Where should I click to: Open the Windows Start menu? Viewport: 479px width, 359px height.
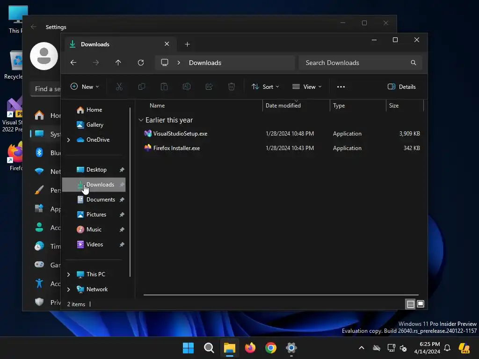[188, 348]
